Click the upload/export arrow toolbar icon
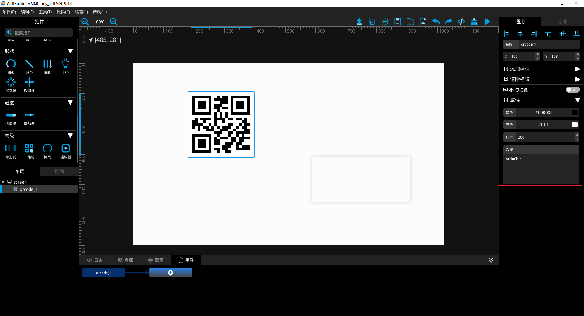The image size is (584, 316). pos(359,22)
